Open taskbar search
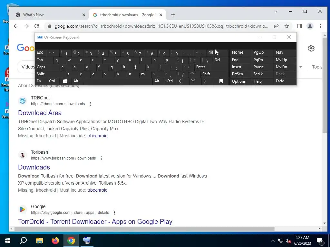330x247 pixels. click(x=23, y=241)
